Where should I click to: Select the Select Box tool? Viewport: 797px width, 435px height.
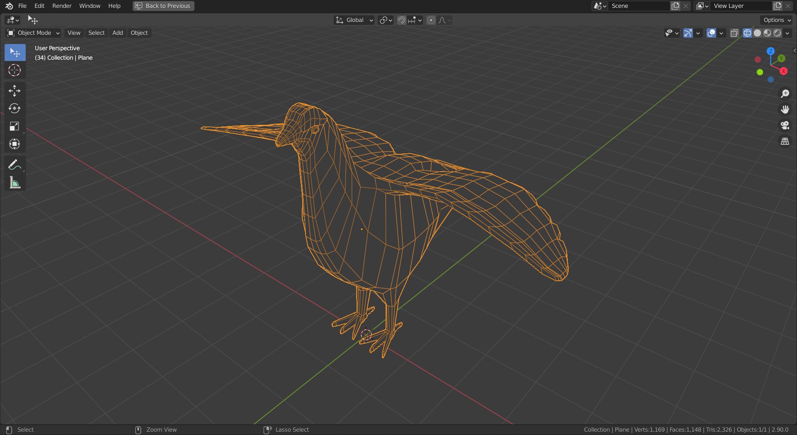point(15,53)
